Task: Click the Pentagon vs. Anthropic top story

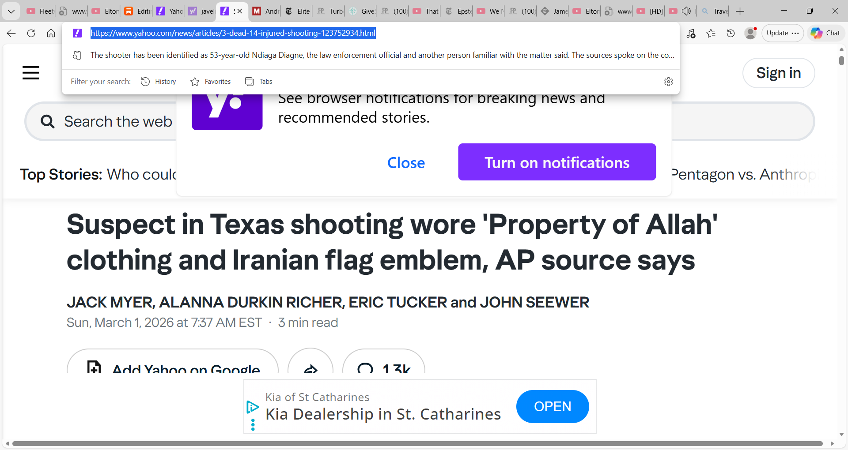Action: pyautogui.click(x=744, y=175)
